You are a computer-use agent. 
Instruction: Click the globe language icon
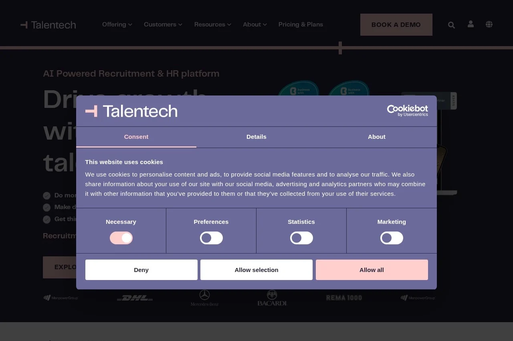click(489, 24)
